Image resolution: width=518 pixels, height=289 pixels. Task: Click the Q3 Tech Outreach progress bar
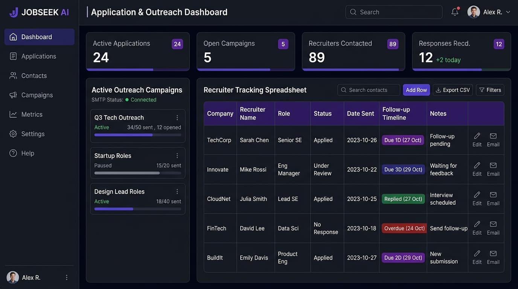[x=138, y=135]
